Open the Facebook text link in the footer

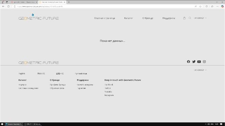109,85
